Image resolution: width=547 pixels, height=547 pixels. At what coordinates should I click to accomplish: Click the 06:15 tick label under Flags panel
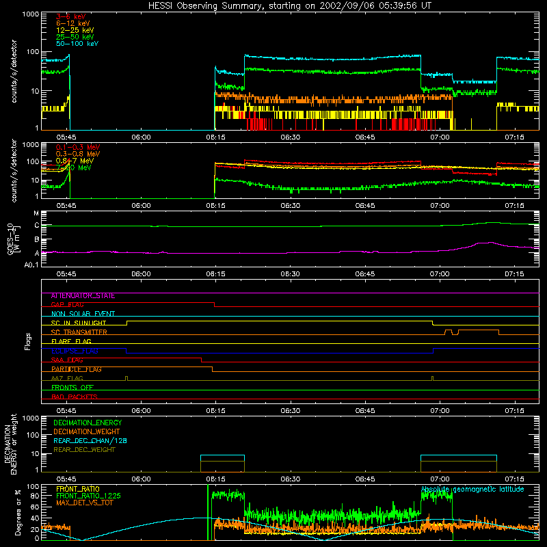[215, 411]
